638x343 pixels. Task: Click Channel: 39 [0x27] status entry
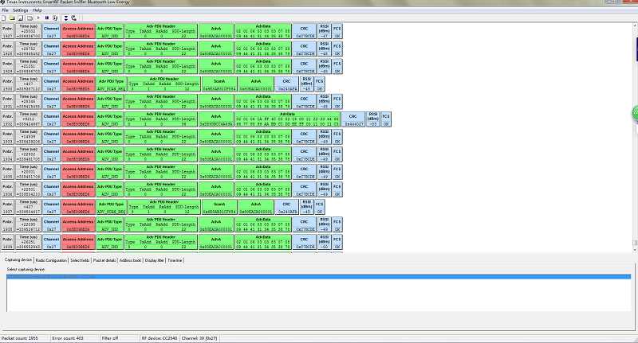click(x=199, y=338)
